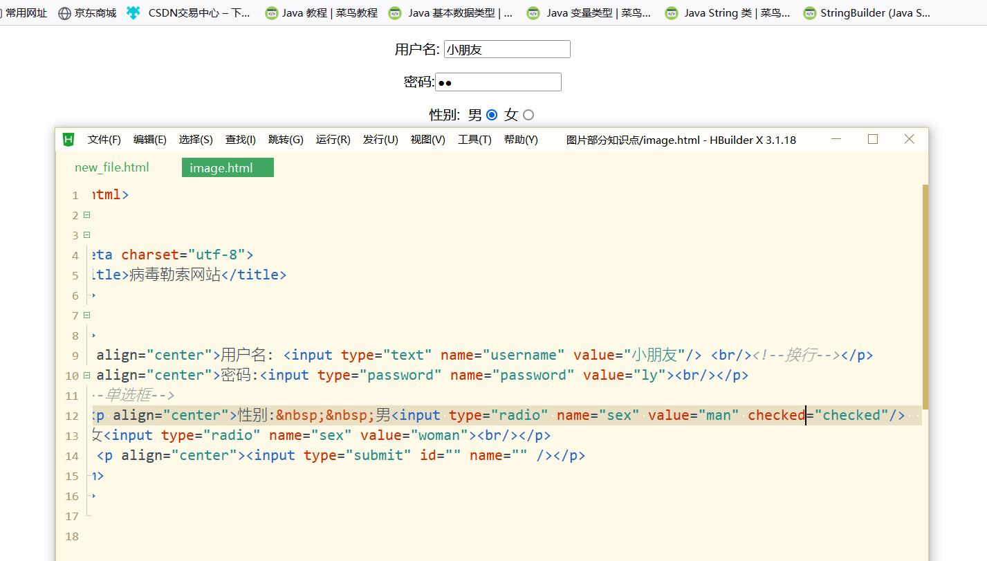
Task: Click the 密码 password field
Action: [x=498, y=82]
